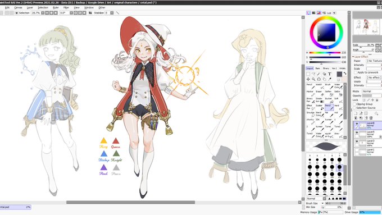Image resolution: width=382 pixels, height=215 pixels.
Task: Switch to the Basic brush tab
Action: click(x=318, y=68)
